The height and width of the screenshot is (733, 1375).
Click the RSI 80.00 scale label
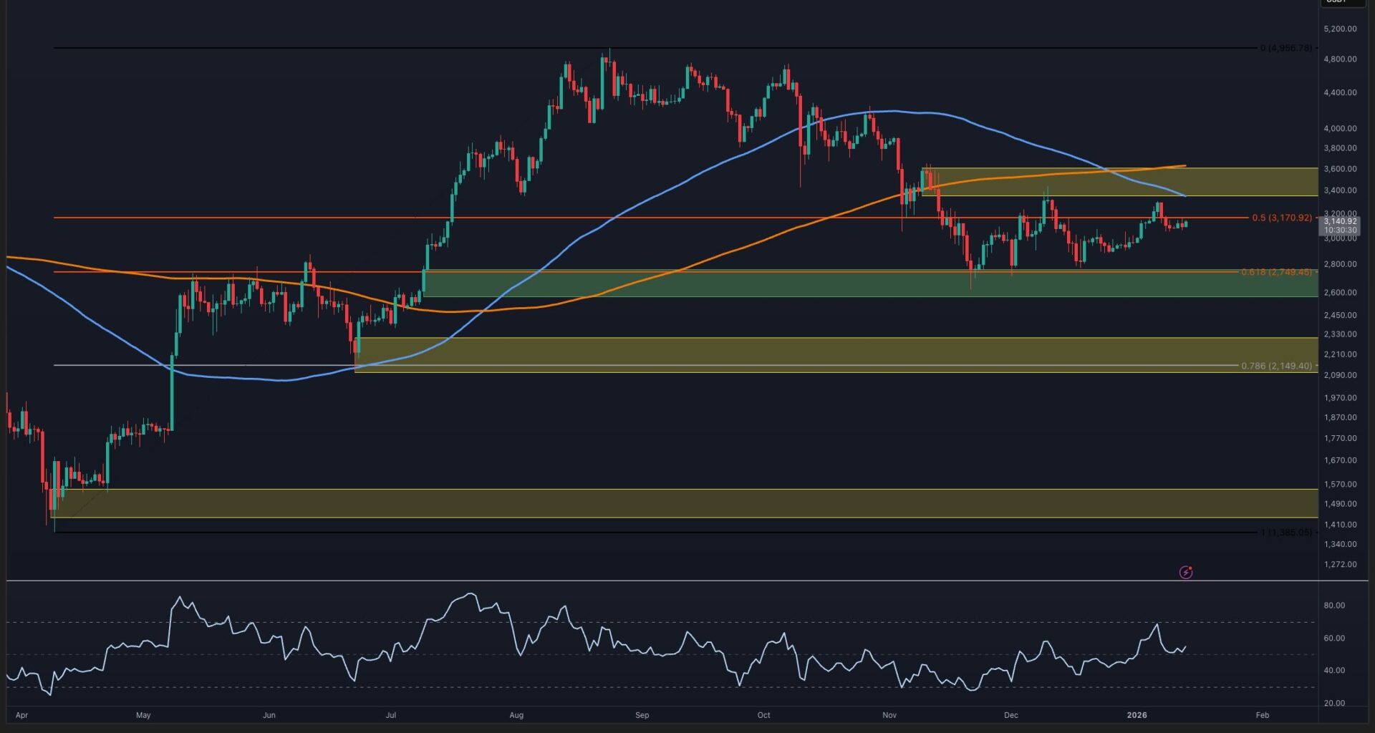[x=1334, y=606]
